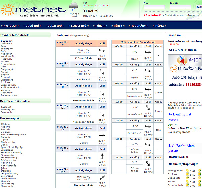This screenshot has height=188, width=202.
Task: Choose Horvátország from countries list
Action: (9, 166)
